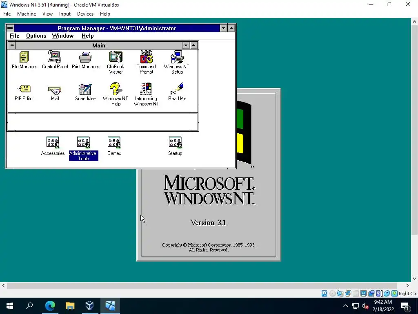Viewport: 418px width, 314px height.
Task: Open the notification center icon
Action: 405,306
